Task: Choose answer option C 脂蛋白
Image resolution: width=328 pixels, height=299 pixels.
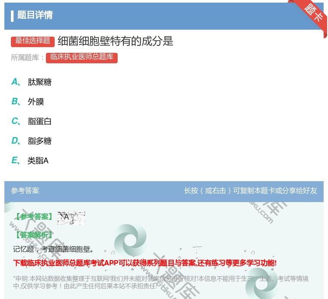Action: click(31, 121)
